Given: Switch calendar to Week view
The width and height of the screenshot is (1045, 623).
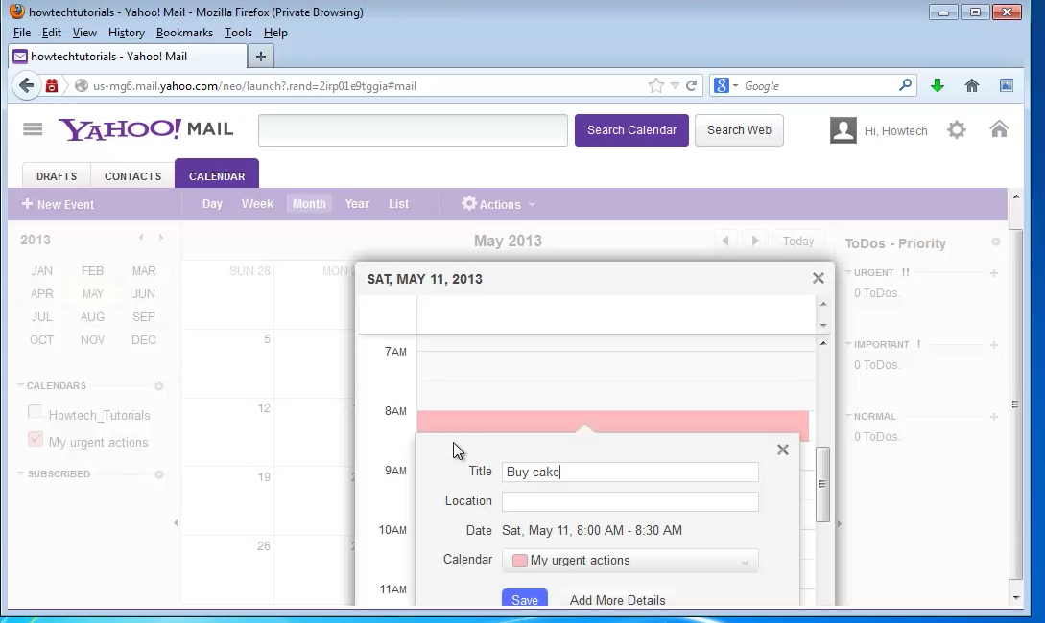Looking at the screenshot, I should [x=257, y=203].
